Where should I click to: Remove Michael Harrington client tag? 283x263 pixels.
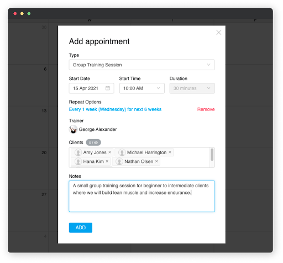[170, 152]
